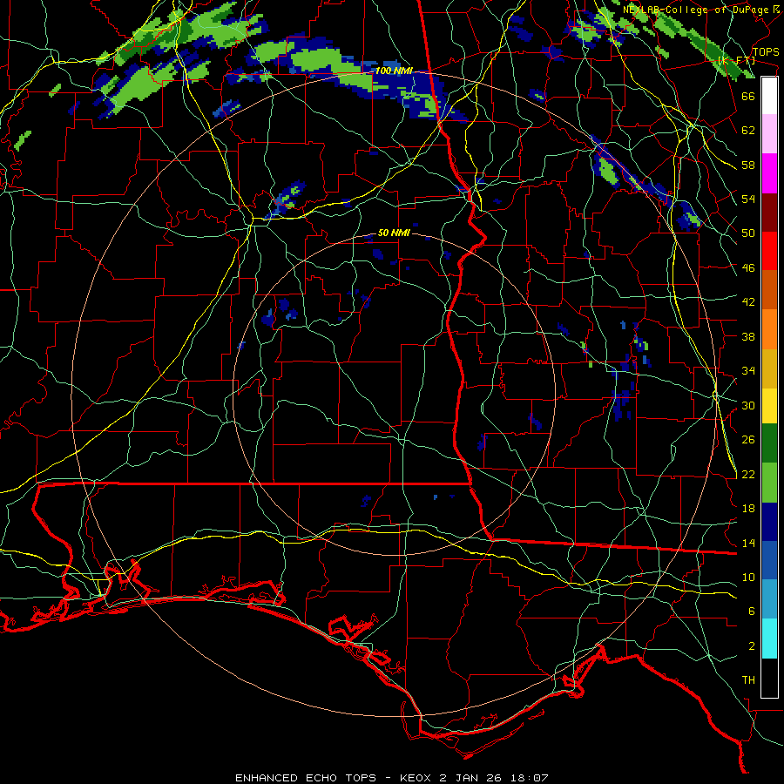Click the "54" legend value
Image resolution: width=784 pixels, height=784 pixels.
click(x=748, y=199)
